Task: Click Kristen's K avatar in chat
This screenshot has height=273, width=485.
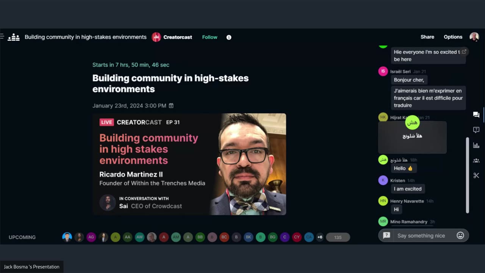Action: pyautogui.click(x=383, y=180)
